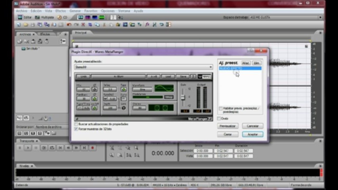Open the Ordenar por dropdown
The width and height of the screenshot is (338, 190).
(x=51, y=127)
